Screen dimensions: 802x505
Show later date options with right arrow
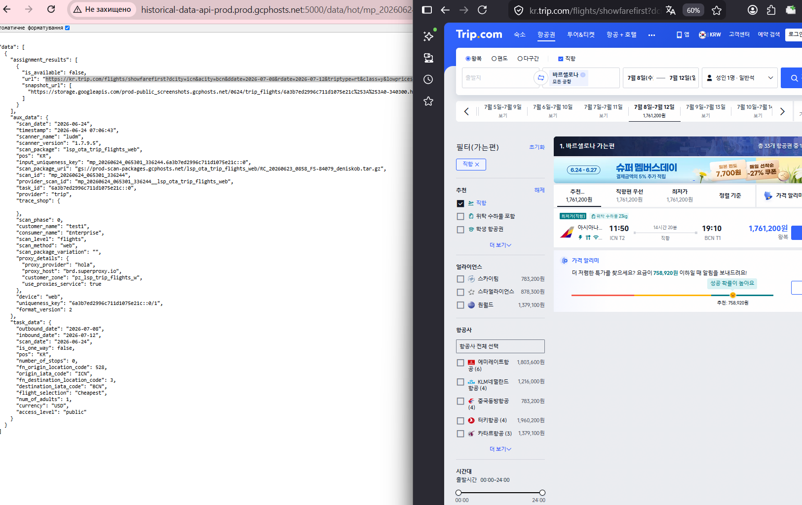(782, 111)
